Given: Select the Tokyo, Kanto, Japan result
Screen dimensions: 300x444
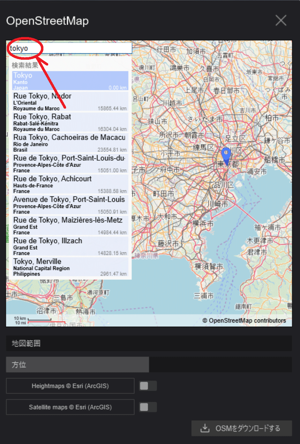Looking at the screenshot, I should (x=70, y=81).
